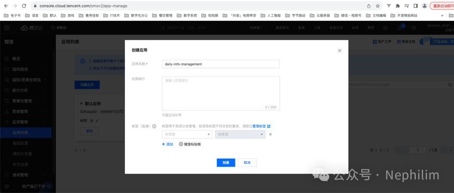454x193 pixels.
Task: Reload the page with the refresh icon
Action: (x=24, y=6)
